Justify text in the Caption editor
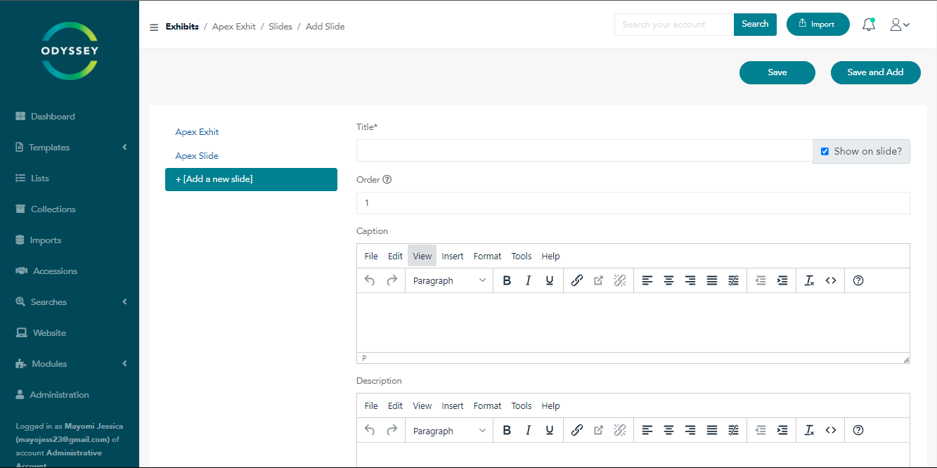 (x=712, y=280)
